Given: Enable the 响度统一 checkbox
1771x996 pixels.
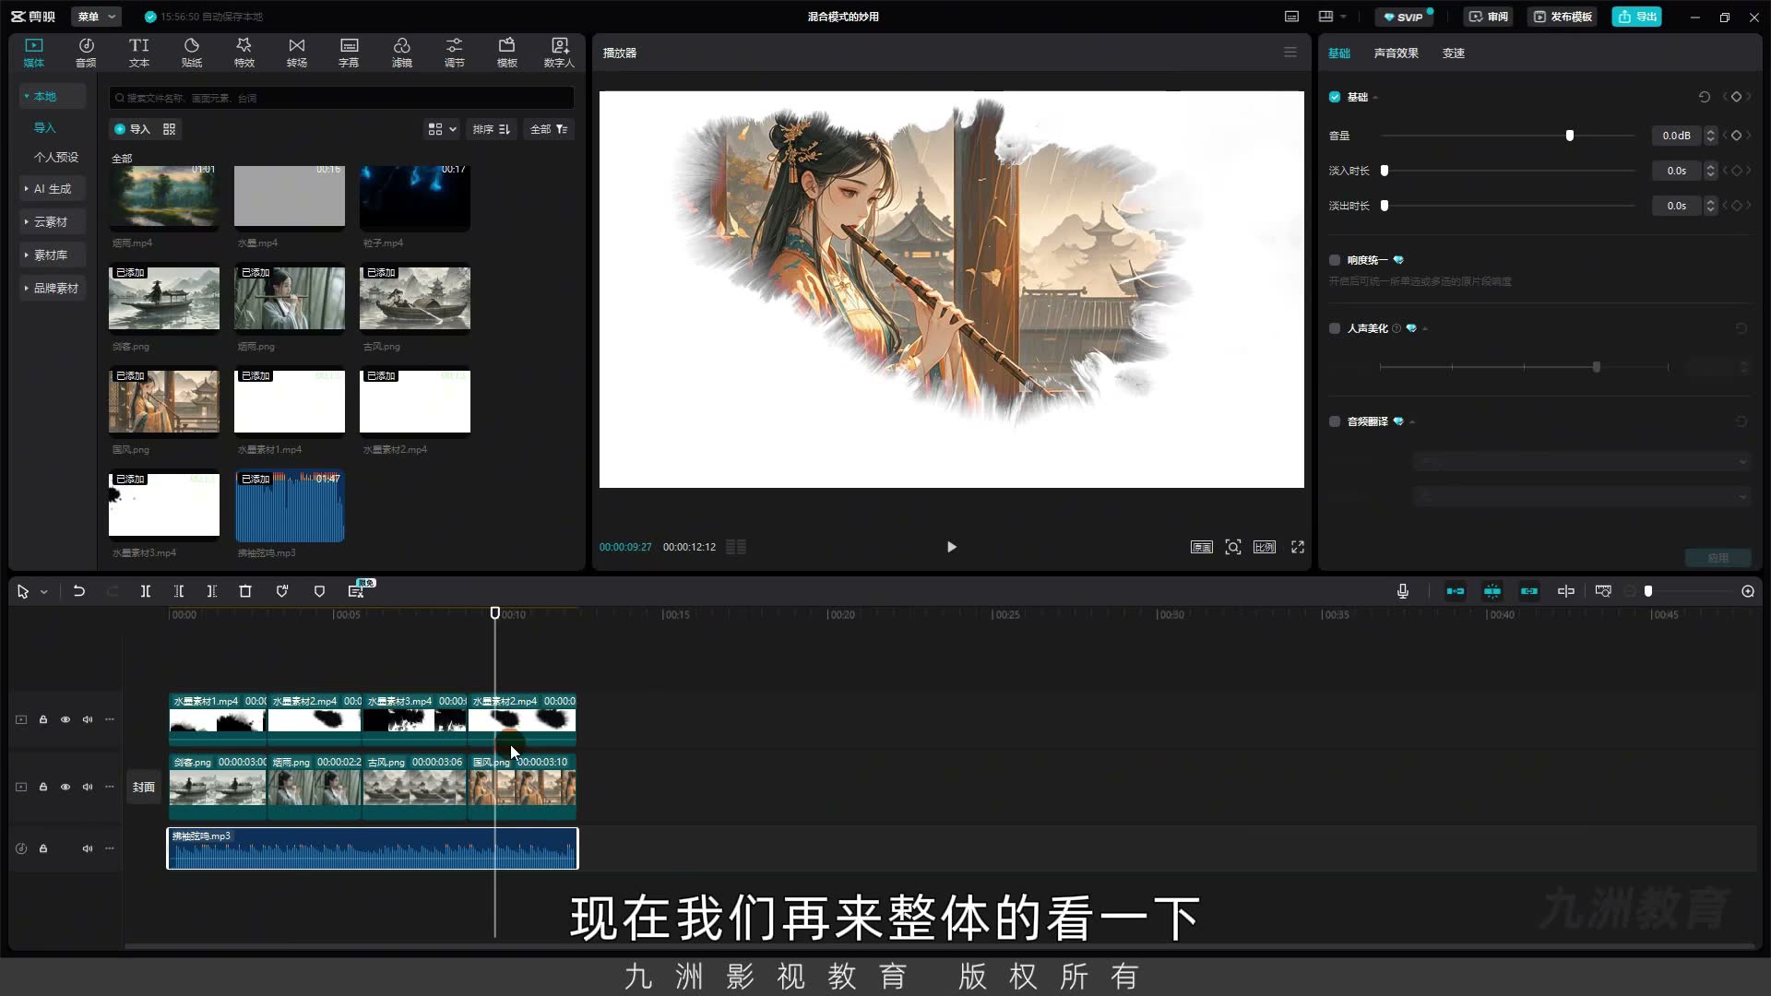Looking at the screenshot, I should tap(1335, 260).
